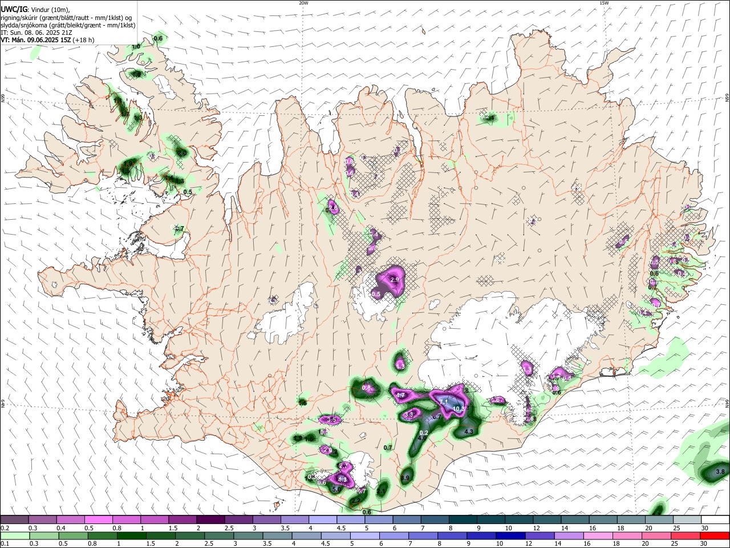The image size is (730, 548).
Task: Click the 20W longitude label at the top edge
Action: click(303, 3)
